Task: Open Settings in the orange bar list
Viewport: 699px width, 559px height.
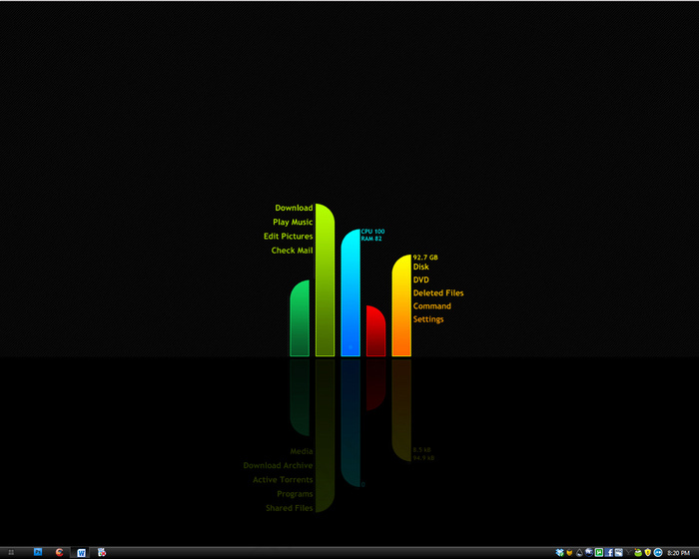Action: [428, 319]
